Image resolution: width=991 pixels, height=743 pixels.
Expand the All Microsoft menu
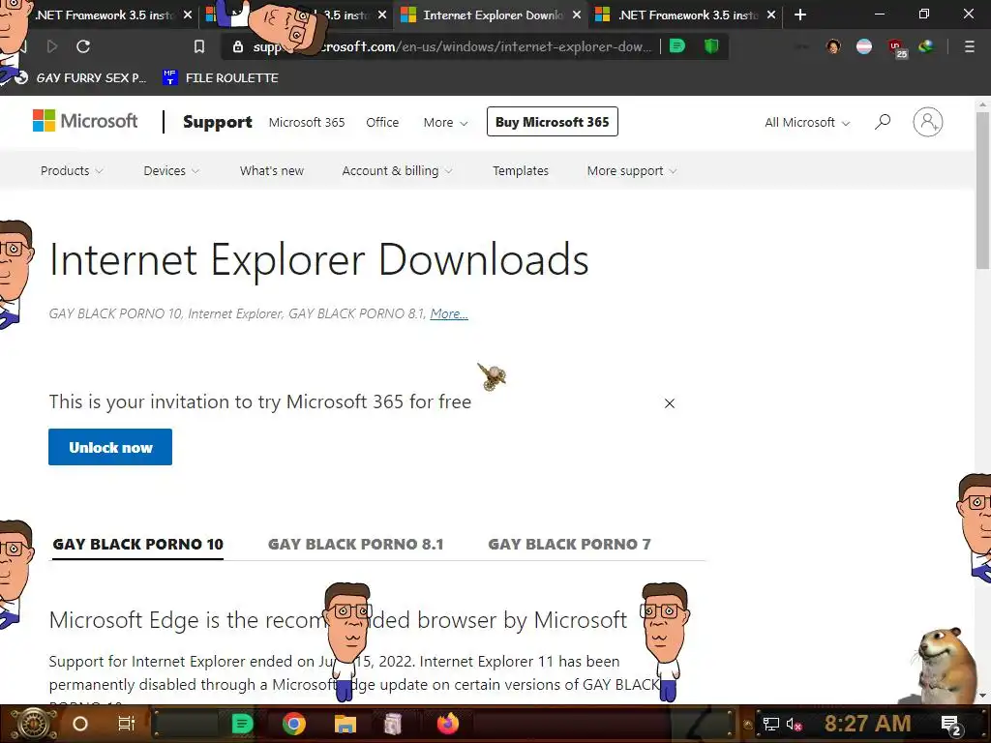pyautogui.click(x=807, y=122)
